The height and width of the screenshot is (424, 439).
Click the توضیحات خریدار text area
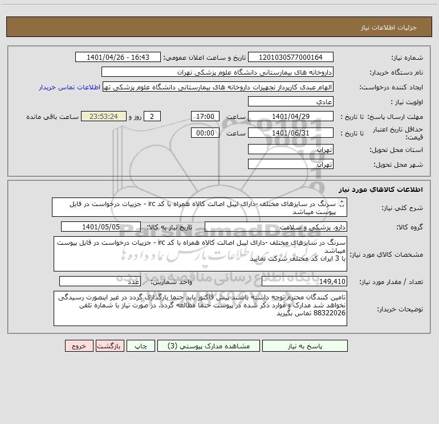coord(200,308)
